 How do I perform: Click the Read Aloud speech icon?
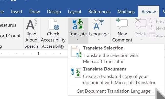point(31,24)
